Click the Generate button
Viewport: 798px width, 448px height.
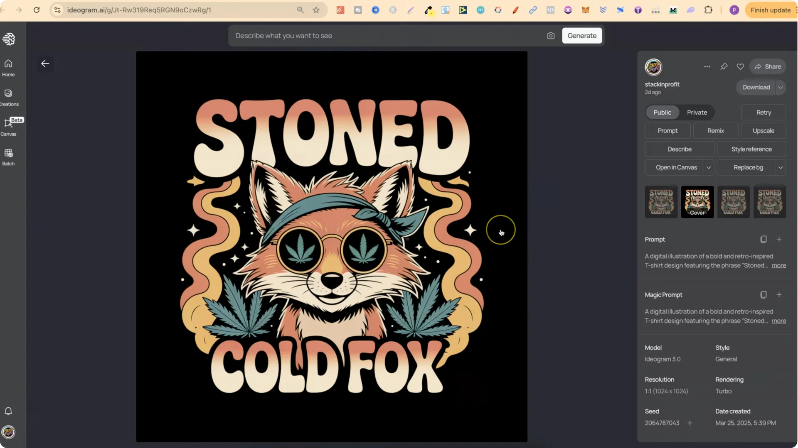(x=582, y=36)
